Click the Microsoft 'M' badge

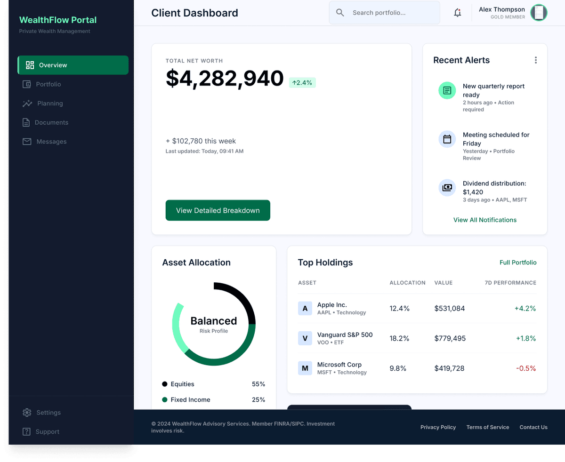coord(305,368)
